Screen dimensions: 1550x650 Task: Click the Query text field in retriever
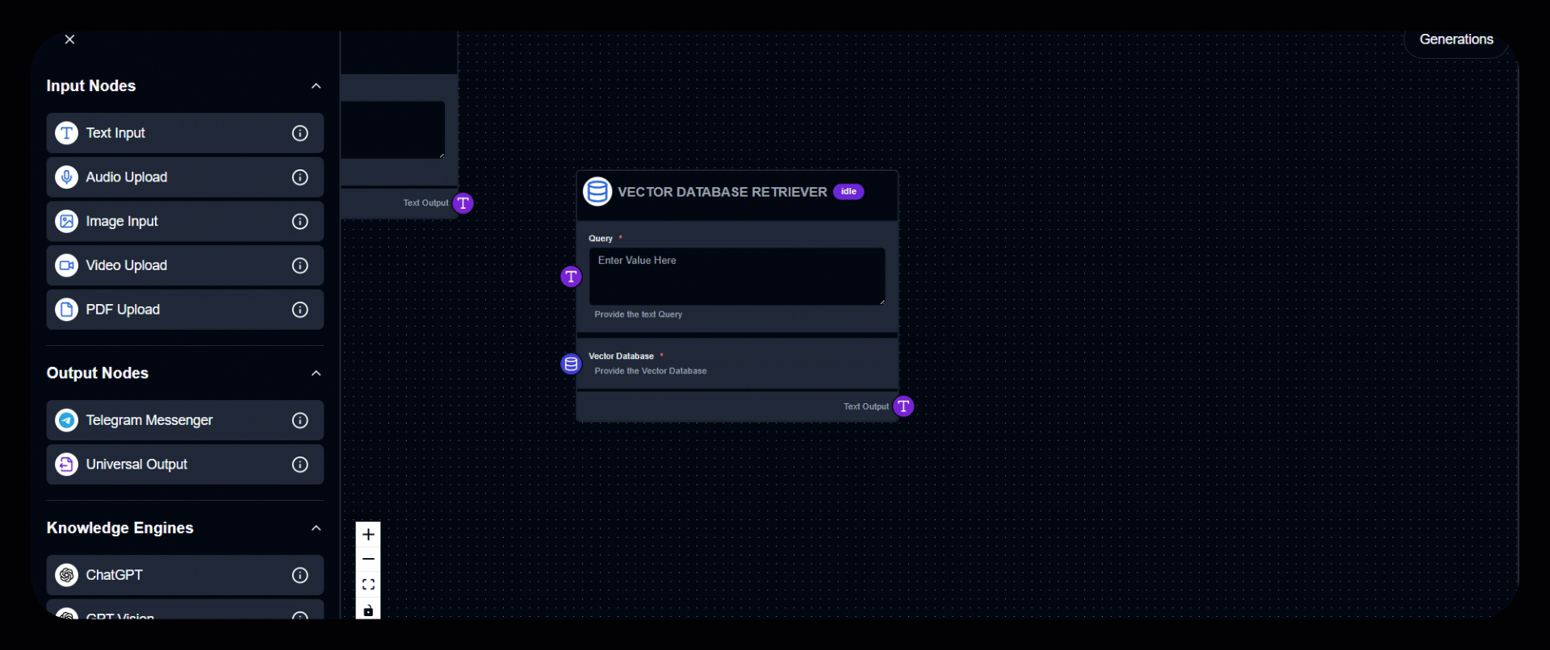pos(736,277)
